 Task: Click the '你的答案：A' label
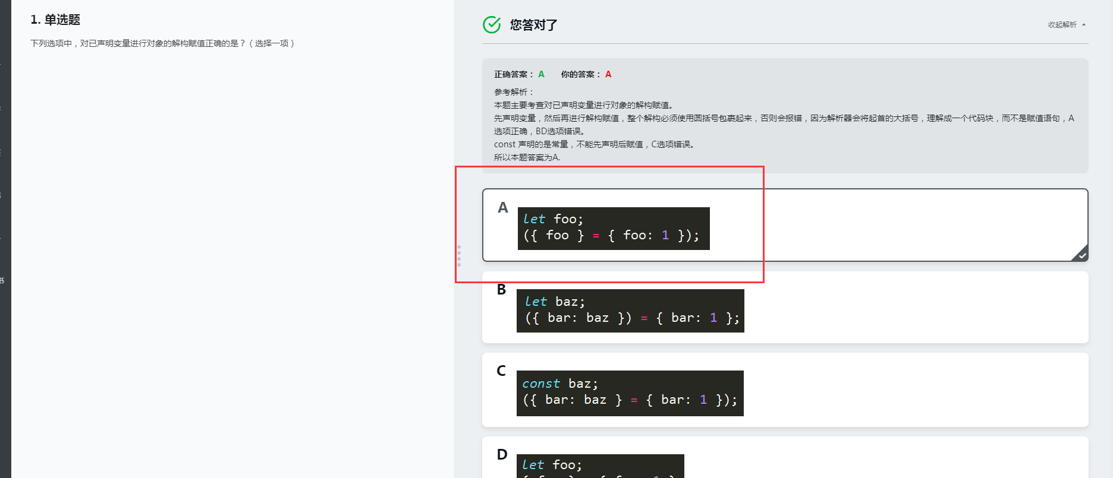586,74
